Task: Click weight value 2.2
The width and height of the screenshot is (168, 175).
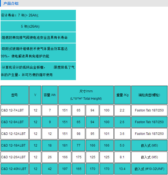Action: tap(122, 110)
